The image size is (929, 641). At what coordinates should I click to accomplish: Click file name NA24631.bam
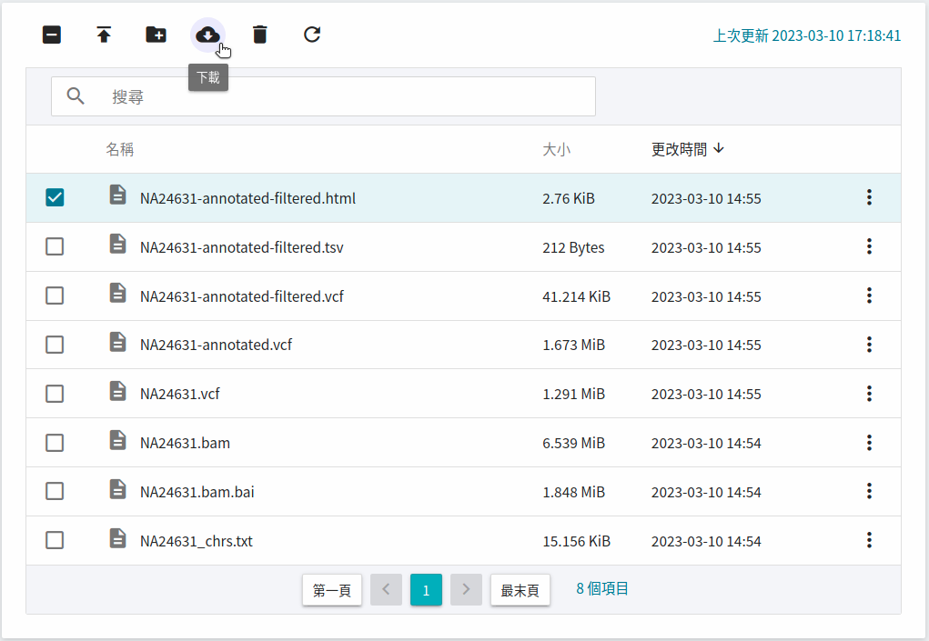point(185,444)
